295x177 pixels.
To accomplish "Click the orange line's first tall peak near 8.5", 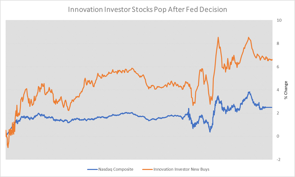I will tap(218, 37).
